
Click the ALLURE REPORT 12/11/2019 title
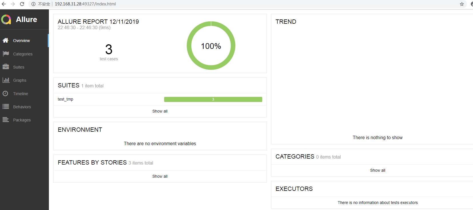pyautogui.click(x=98, y=22)
